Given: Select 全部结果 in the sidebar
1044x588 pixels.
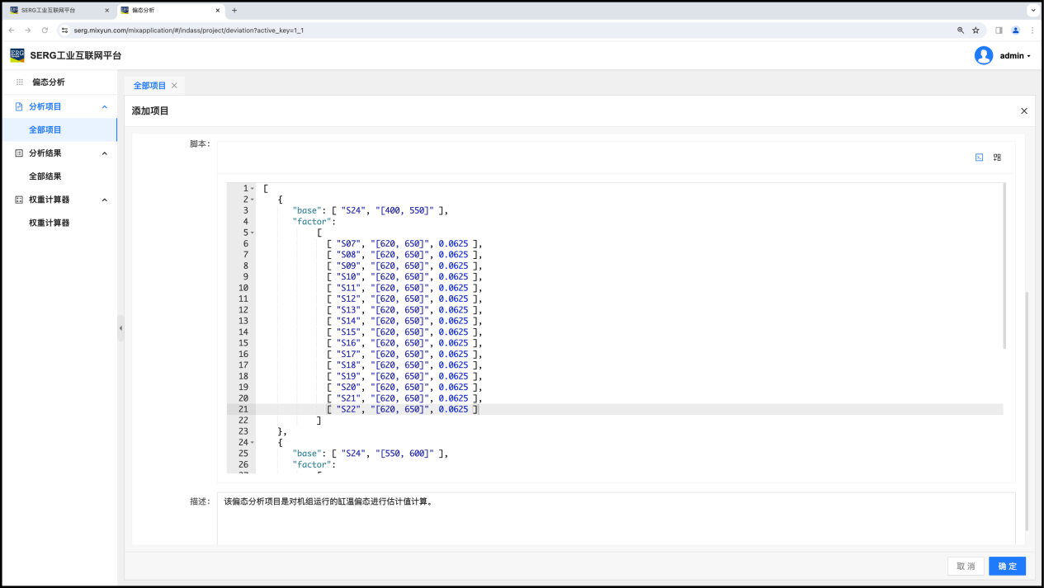Looking at the screenshot, I should [x=45, y=176].
